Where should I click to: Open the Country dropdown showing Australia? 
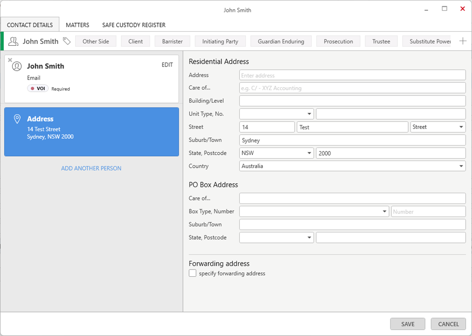(352, 166)
